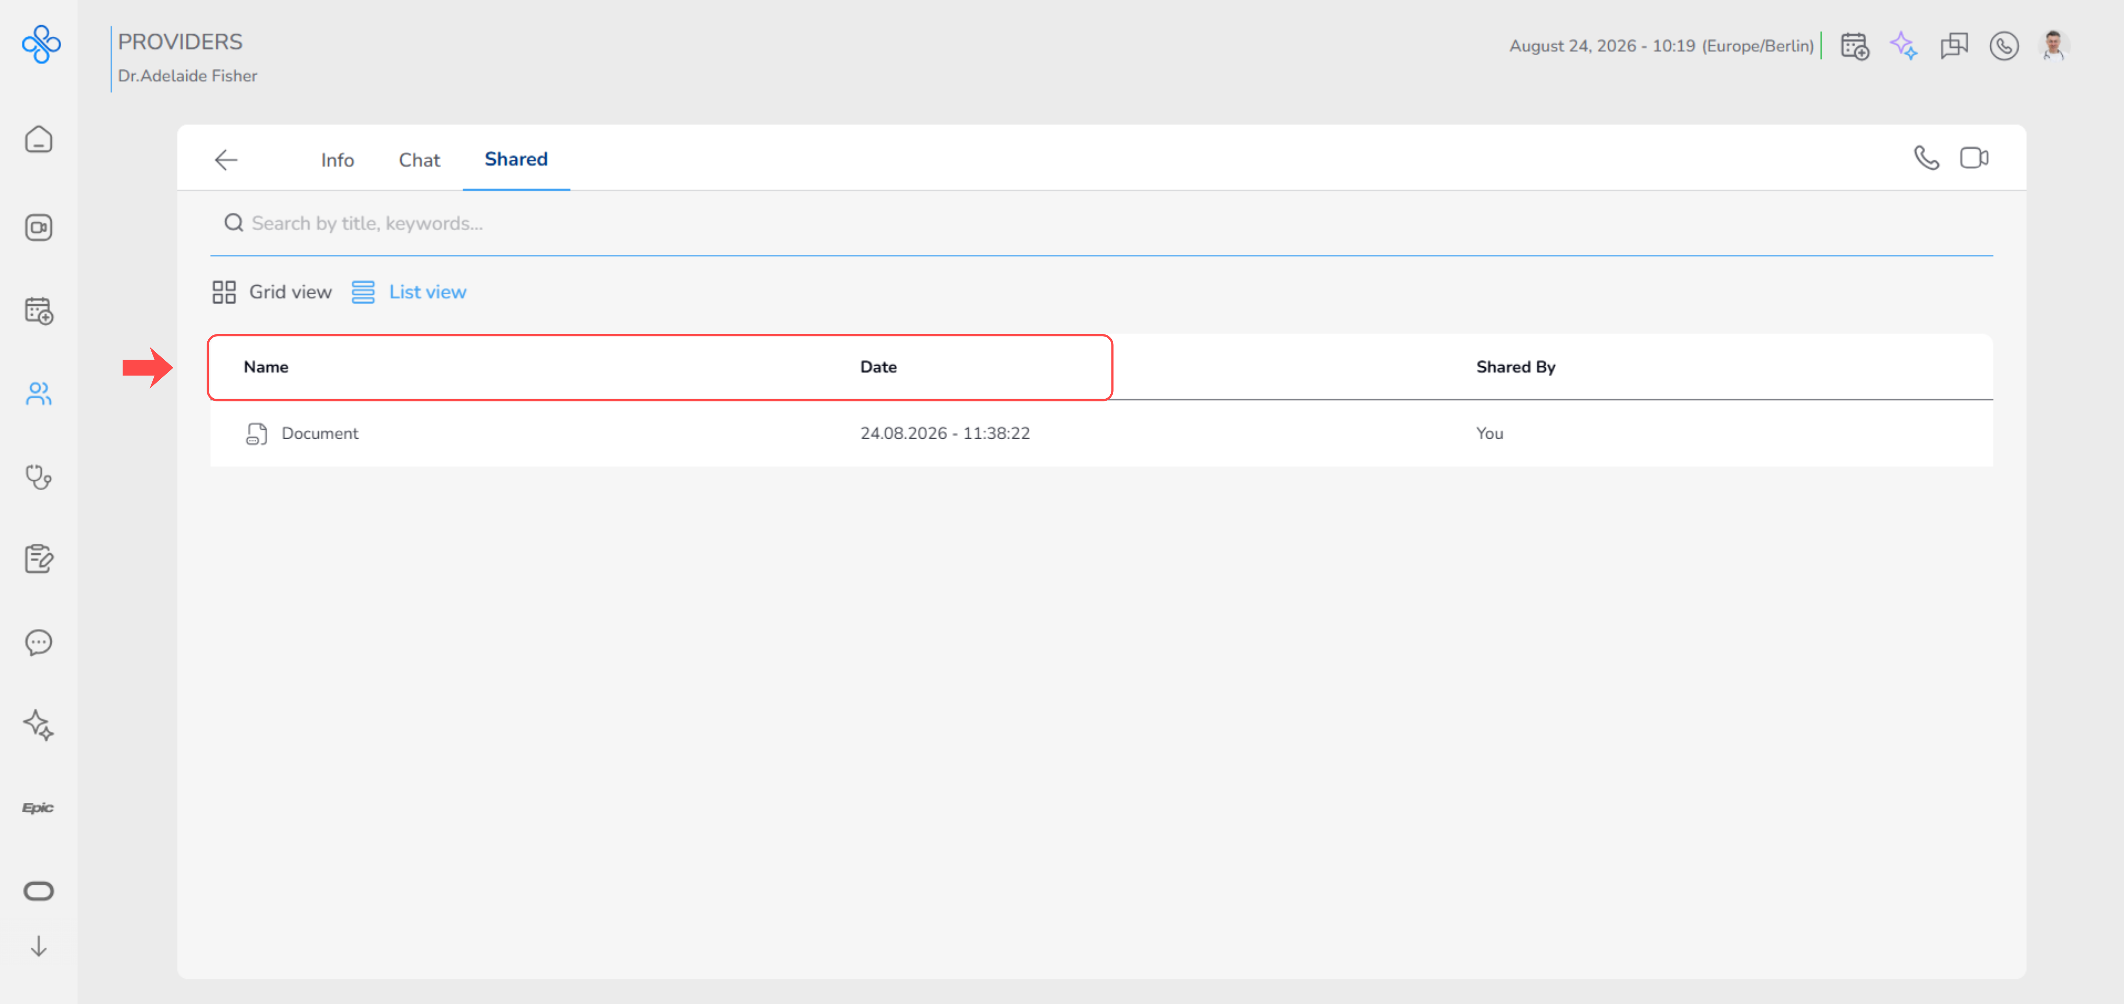Switch to List view
The width and height of the screenshot is (2124, 1004).
[409, 292]
